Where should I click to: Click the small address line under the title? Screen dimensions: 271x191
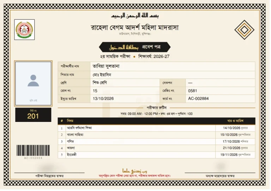coord(135,34)
